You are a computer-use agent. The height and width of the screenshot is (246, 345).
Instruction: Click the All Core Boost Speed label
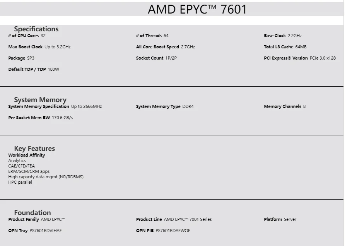[157, 47]
